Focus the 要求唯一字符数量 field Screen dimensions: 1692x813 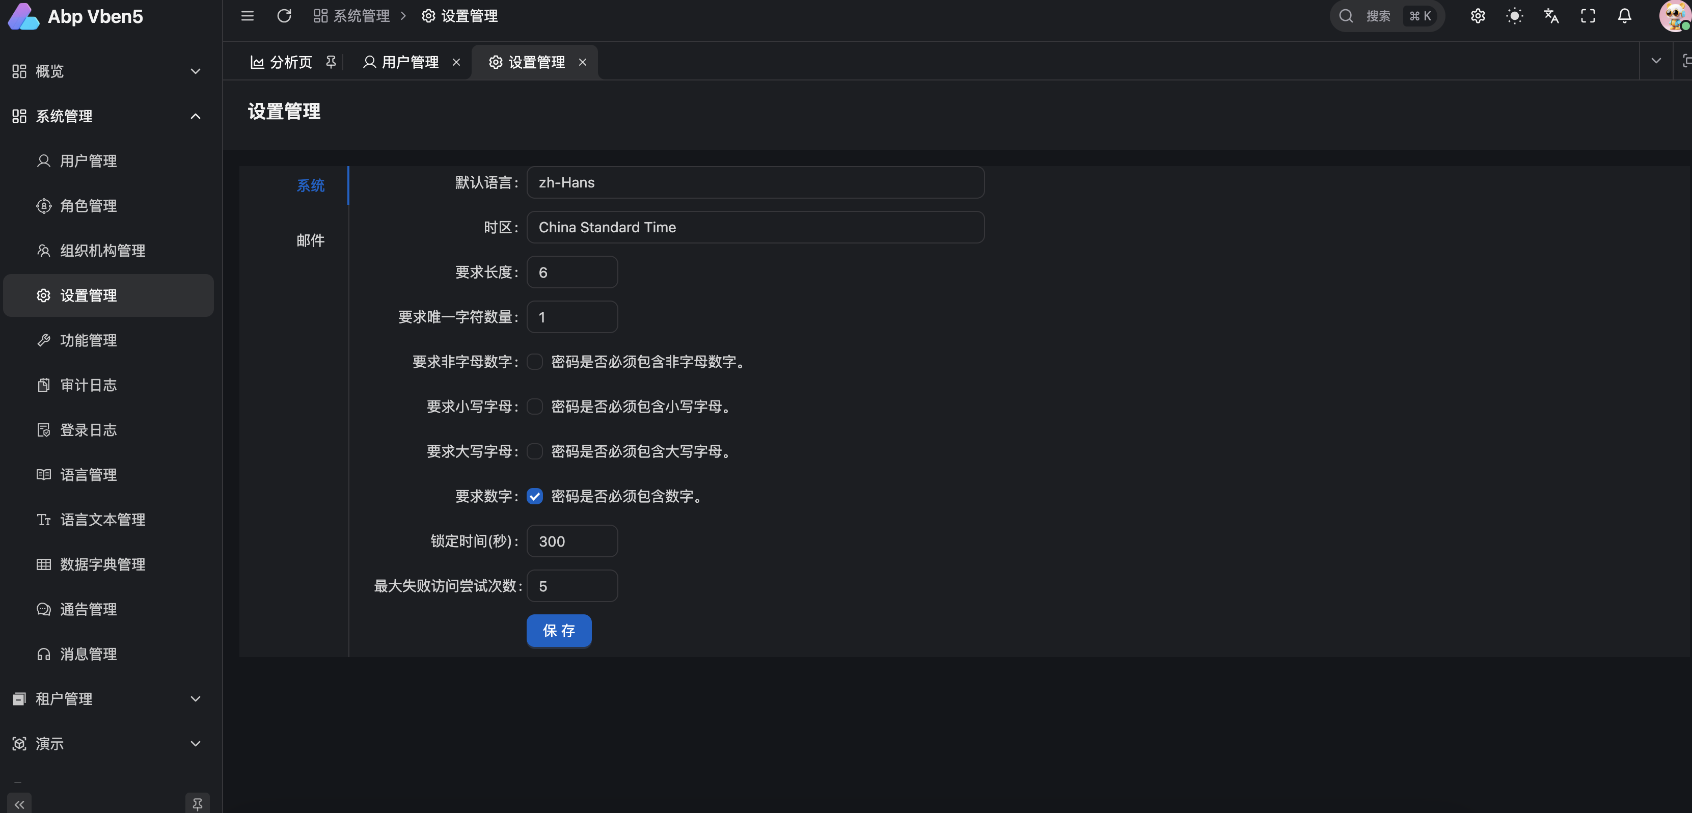[572, 317]
